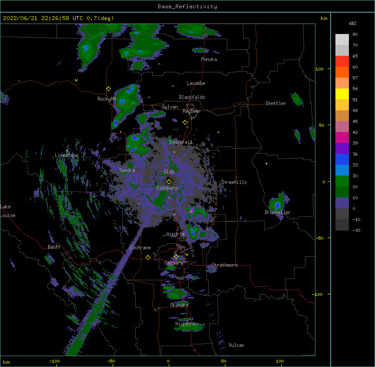
Task: Select the yellow diamond marker below Cochrane
Action: [x=148, y=257]
